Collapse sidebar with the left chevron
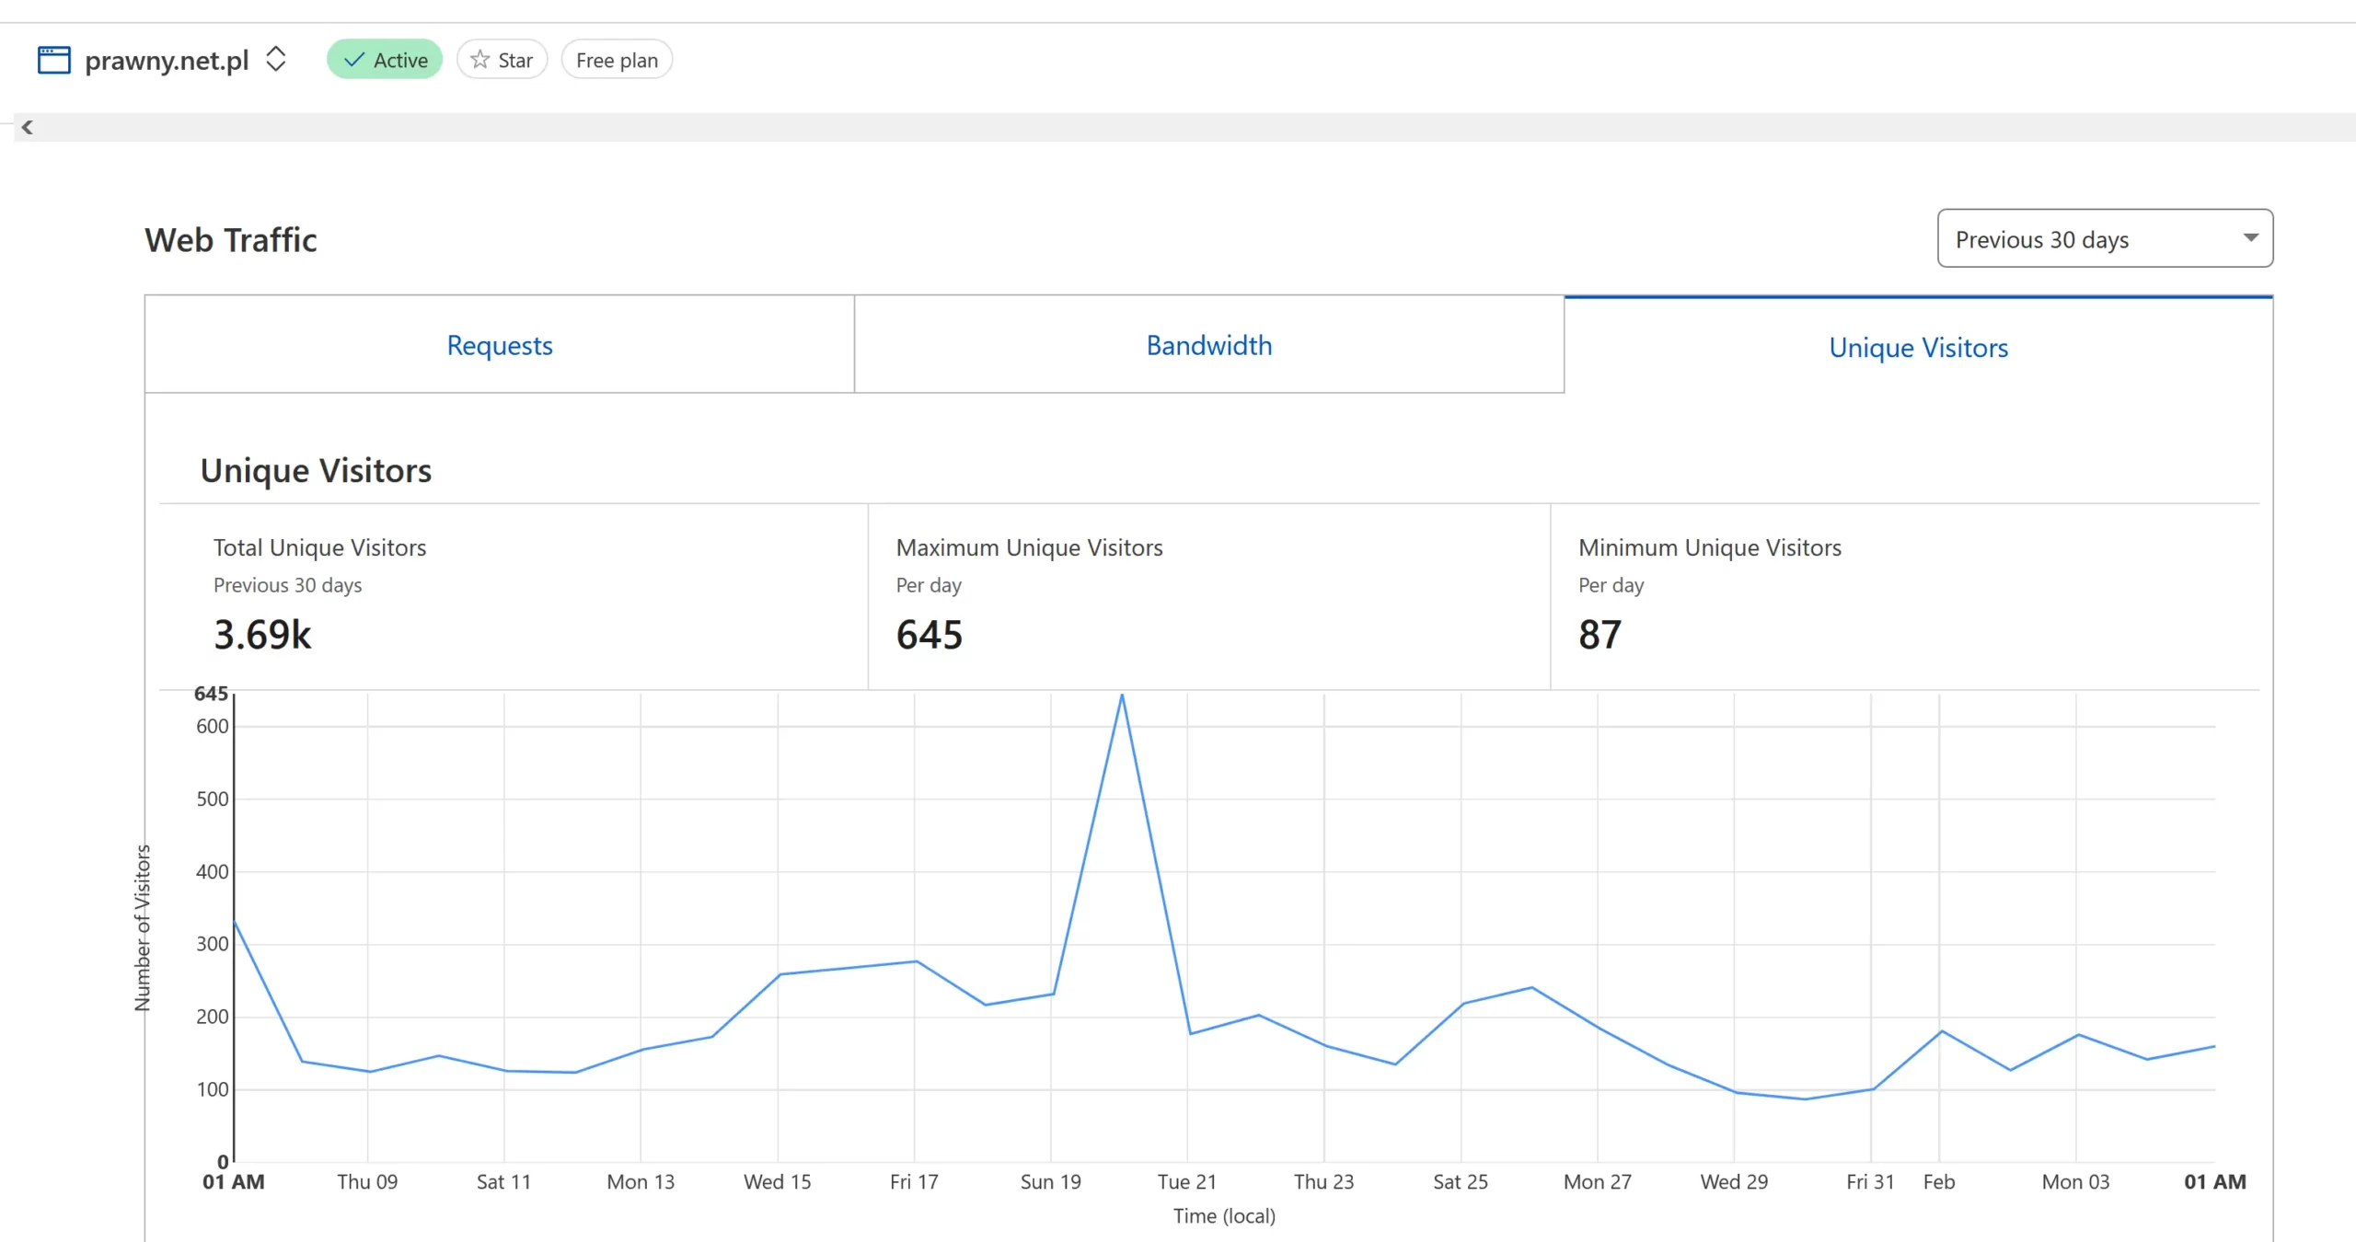Image resolution: width=2356 pixels, height=1242 pixels. pos(28,128)
